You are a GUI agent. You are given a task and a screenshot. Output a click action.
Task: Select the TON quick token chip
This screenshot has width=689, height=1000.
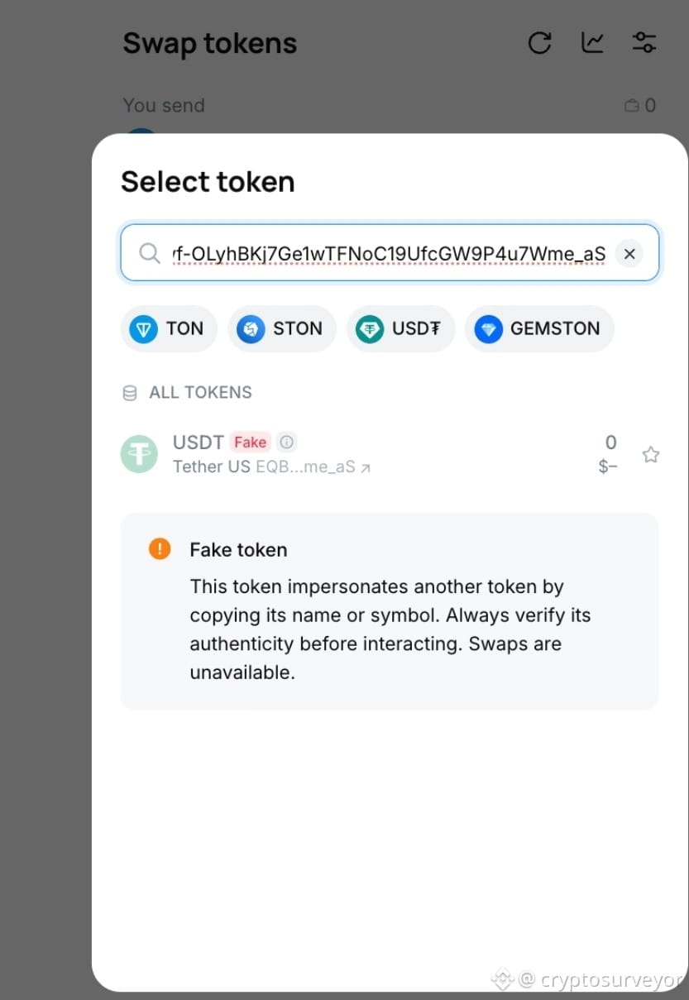point(169,329)
